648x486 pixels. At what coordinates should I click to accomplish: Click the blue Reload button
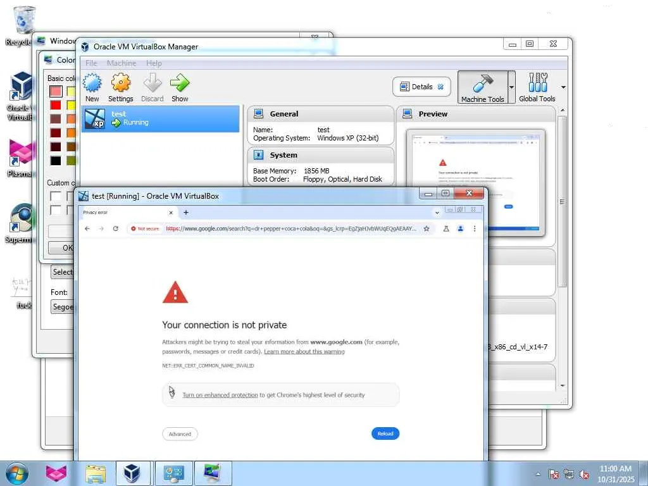(385, 433)
